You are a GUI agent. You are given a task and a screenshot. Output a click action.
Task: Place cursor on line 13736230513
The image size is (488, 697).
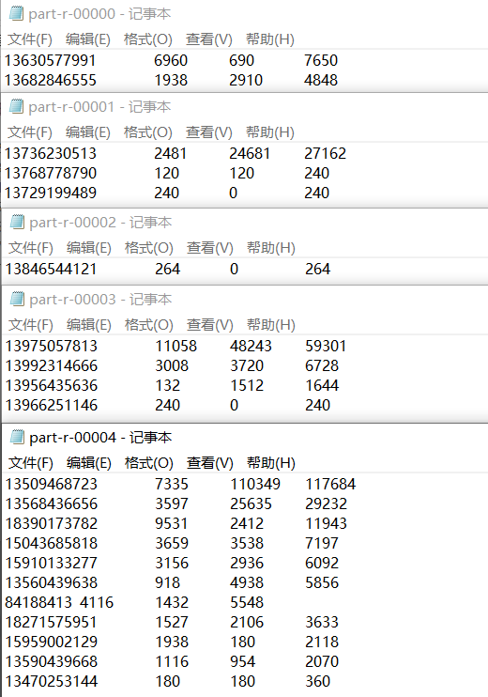[175, 153]
